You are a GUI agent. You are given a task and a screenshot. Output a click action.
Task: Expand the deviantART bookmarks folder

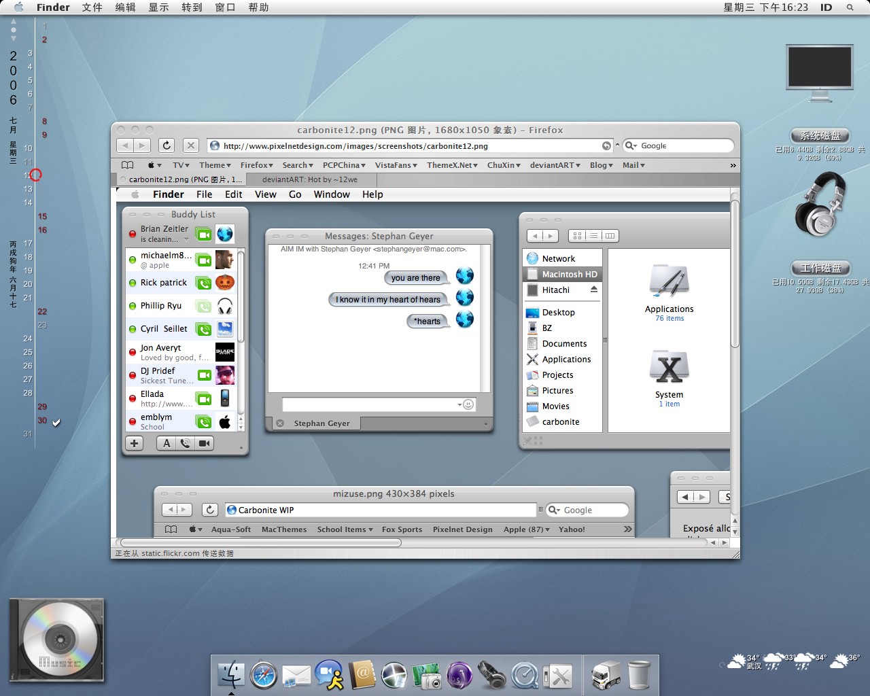555,165
